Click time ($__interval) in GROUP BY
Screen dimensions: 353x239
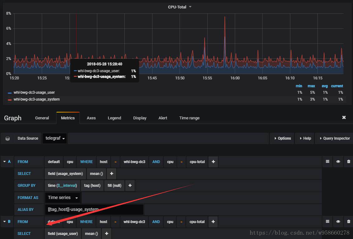pyautogui.click(x=62, y=186)
